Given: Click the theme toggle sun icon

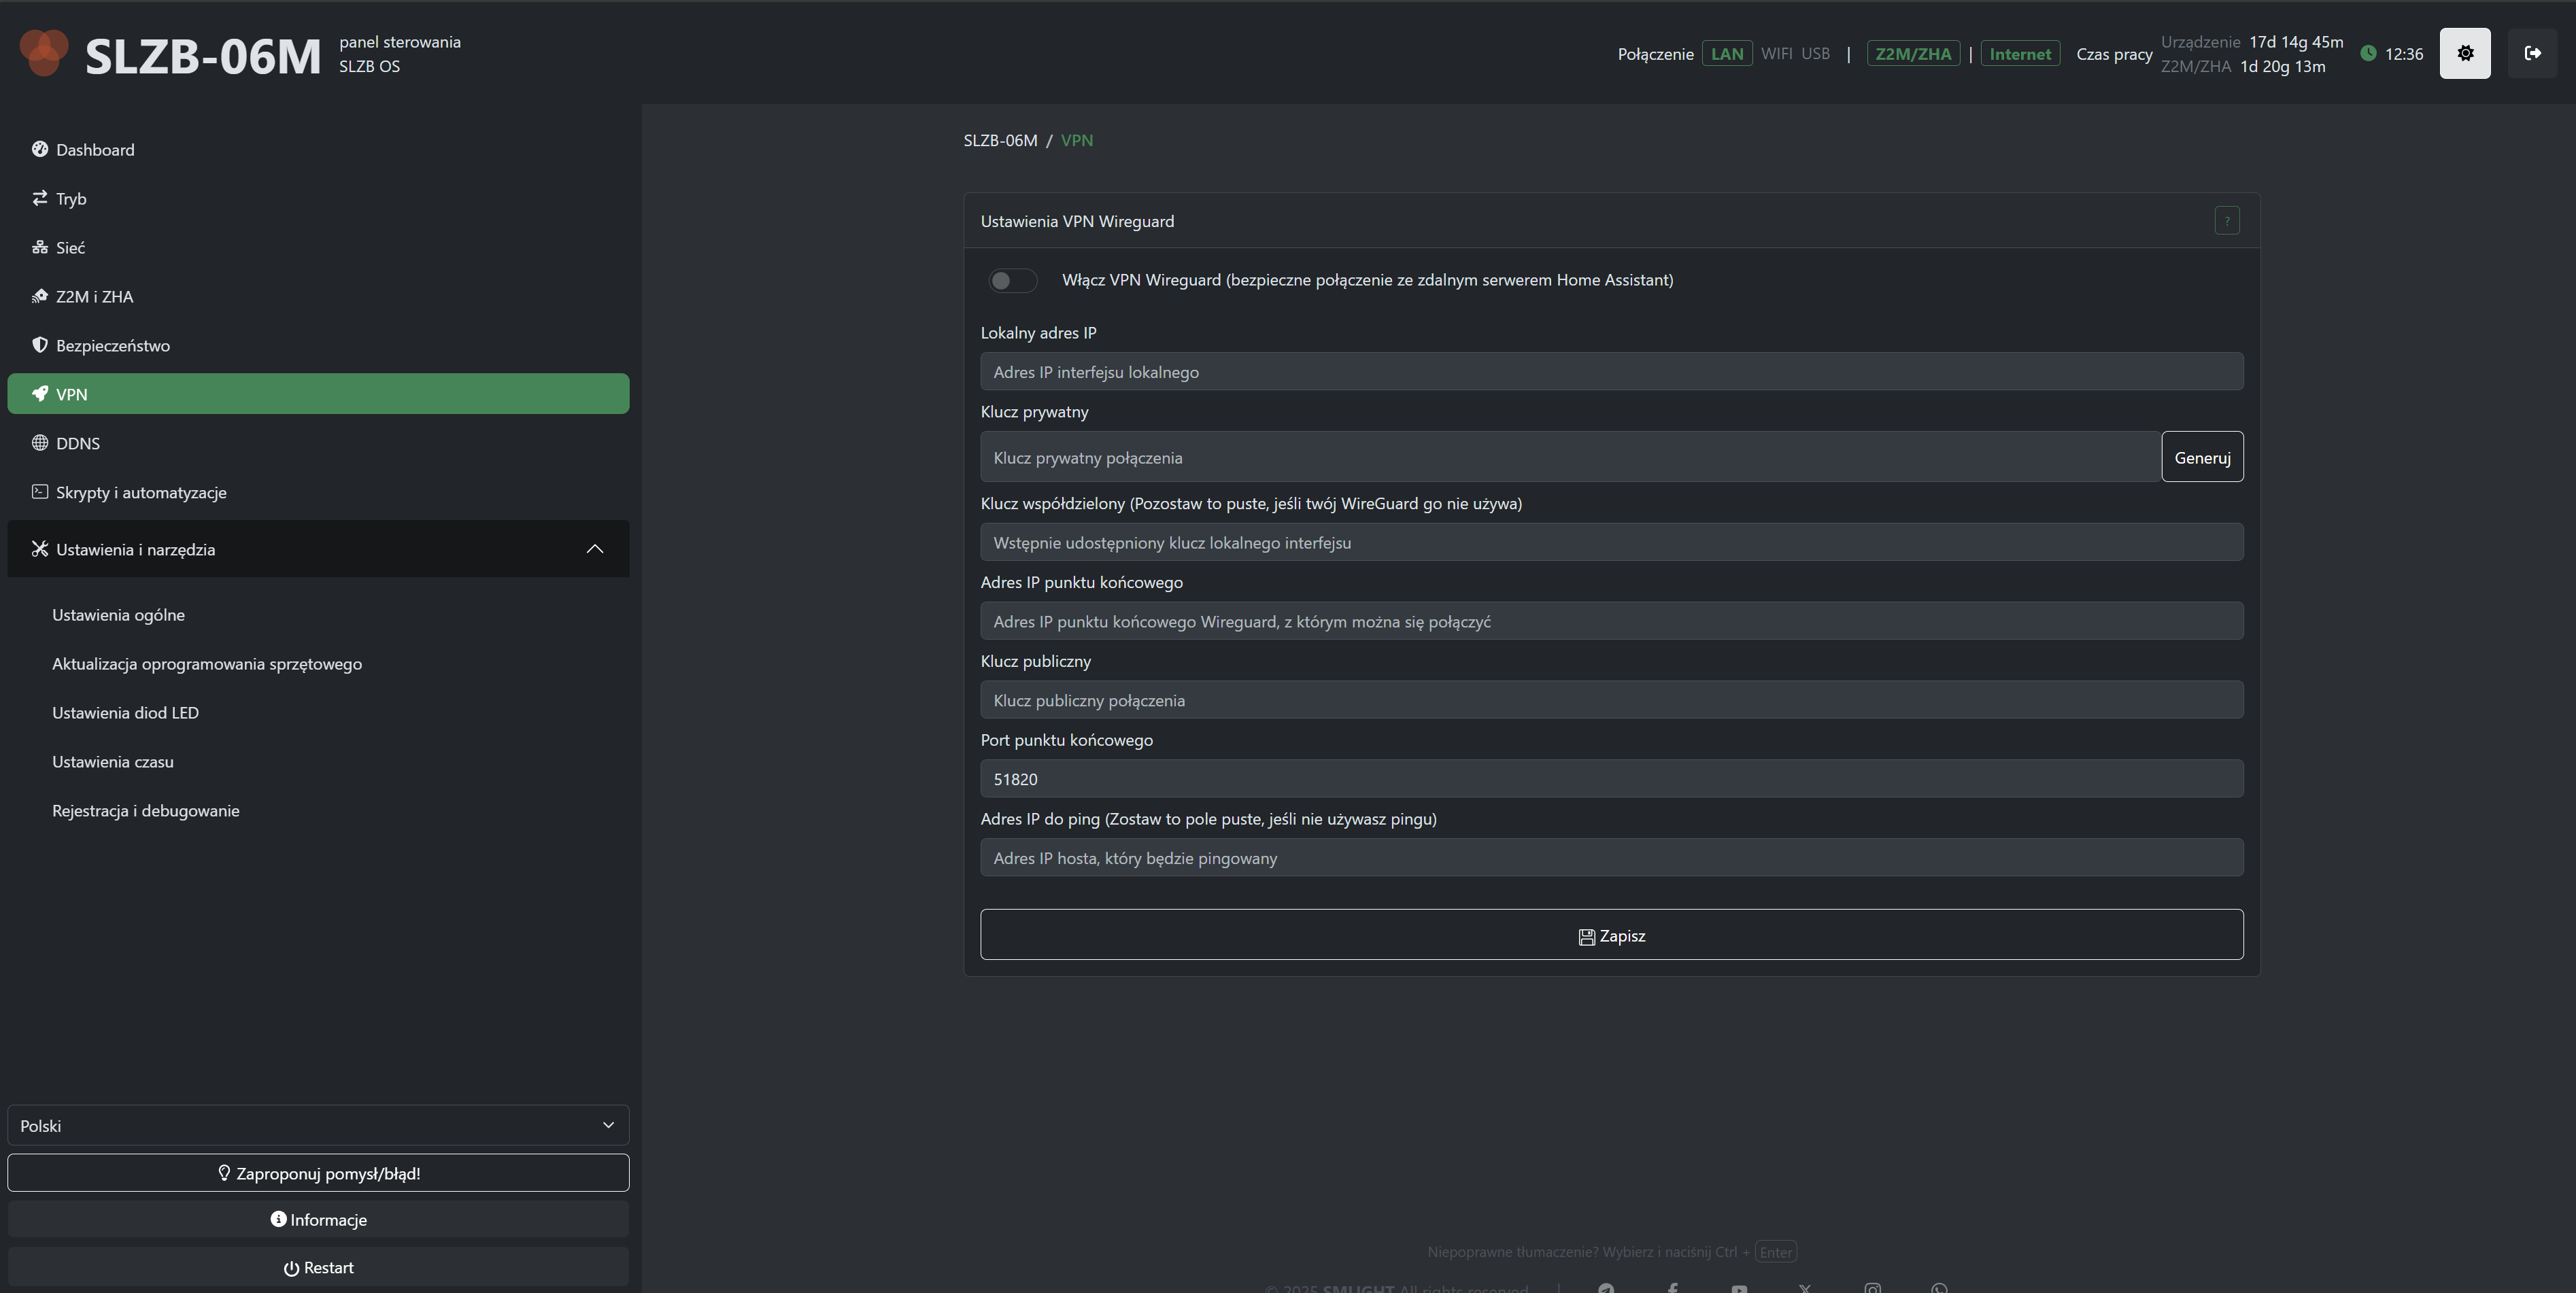Looking at the screenshot, I should click(2465, 53).
